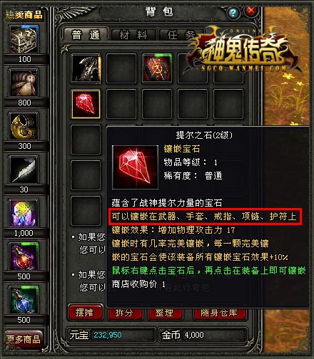Click the treasure chest shop item
Image resolution: width=314 pixels, height=359 pixels.
[24, 39]
